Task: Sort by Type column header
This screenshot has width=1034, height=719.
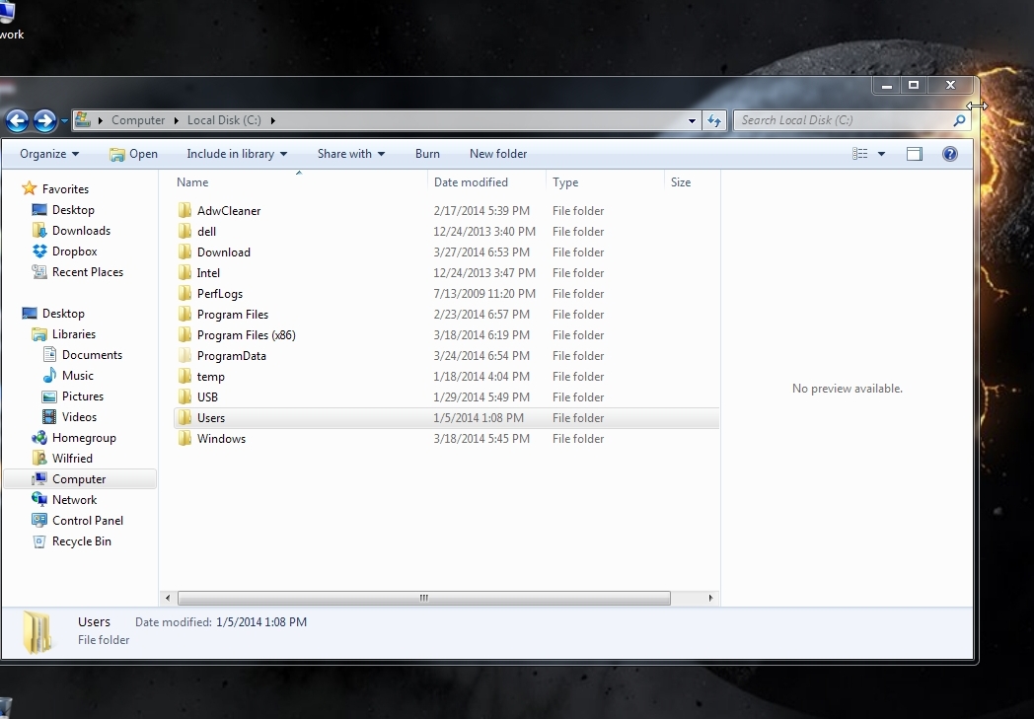Action: (565, 181)
